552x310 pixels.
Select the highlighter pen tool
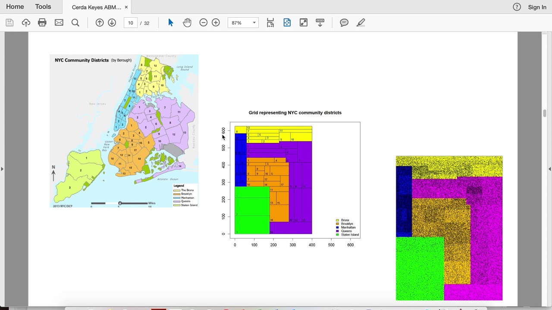[361, 23]
